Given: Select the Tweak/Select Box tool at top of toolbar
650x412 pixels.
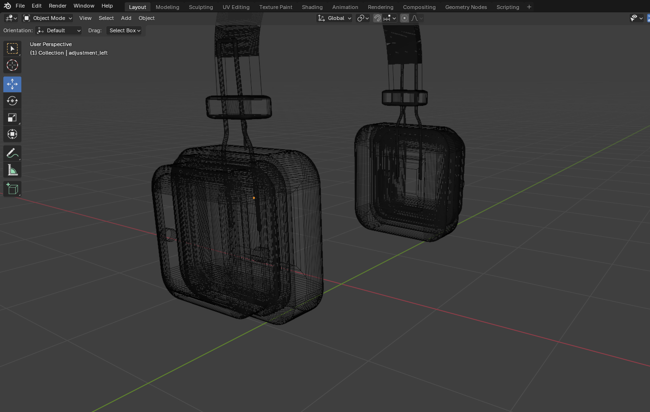Looking at the screenshot, I should tap(12, 48).
